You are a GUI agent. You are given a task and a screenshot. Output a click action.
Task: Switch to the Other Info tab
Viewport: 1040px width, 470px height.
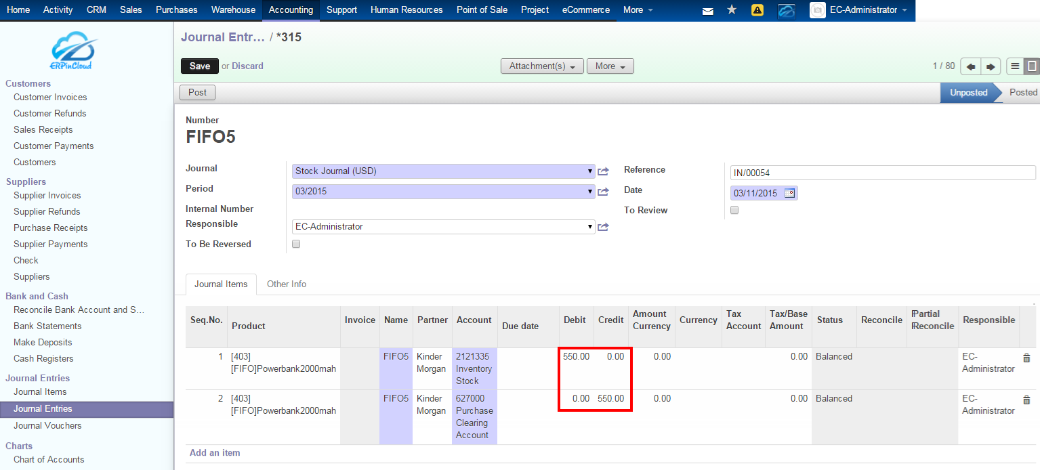287,284
